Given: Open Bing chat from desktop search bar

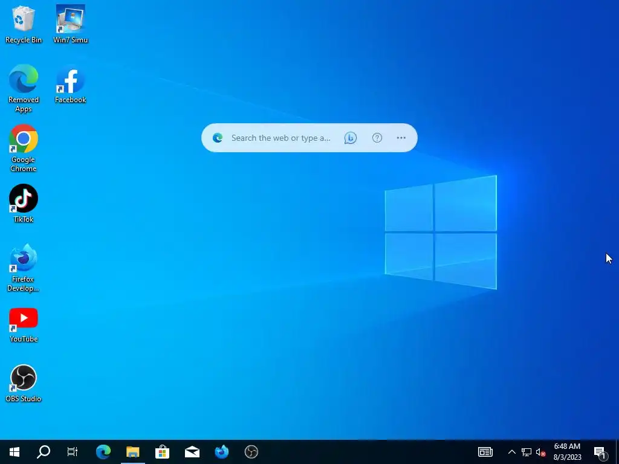Looking at the screenshot, I should [350, 138].
